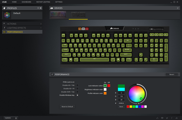Click the color wheel picker
This screenshot has height=120, width=182.
tap(137, 94)
